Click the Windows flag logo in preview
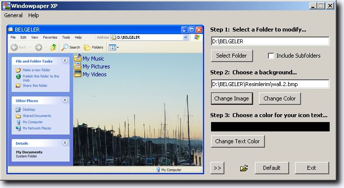The image size is (344, 188). point(197,37)
